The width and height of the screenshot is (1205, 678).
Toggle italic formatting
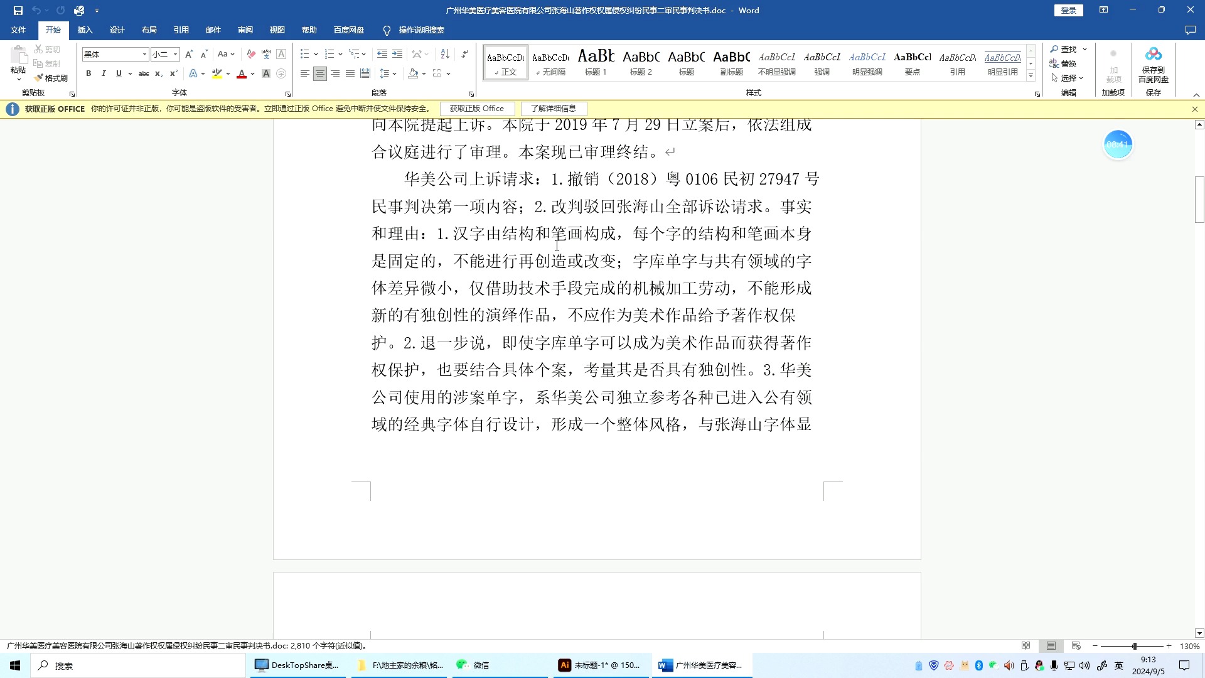[104, 73]
